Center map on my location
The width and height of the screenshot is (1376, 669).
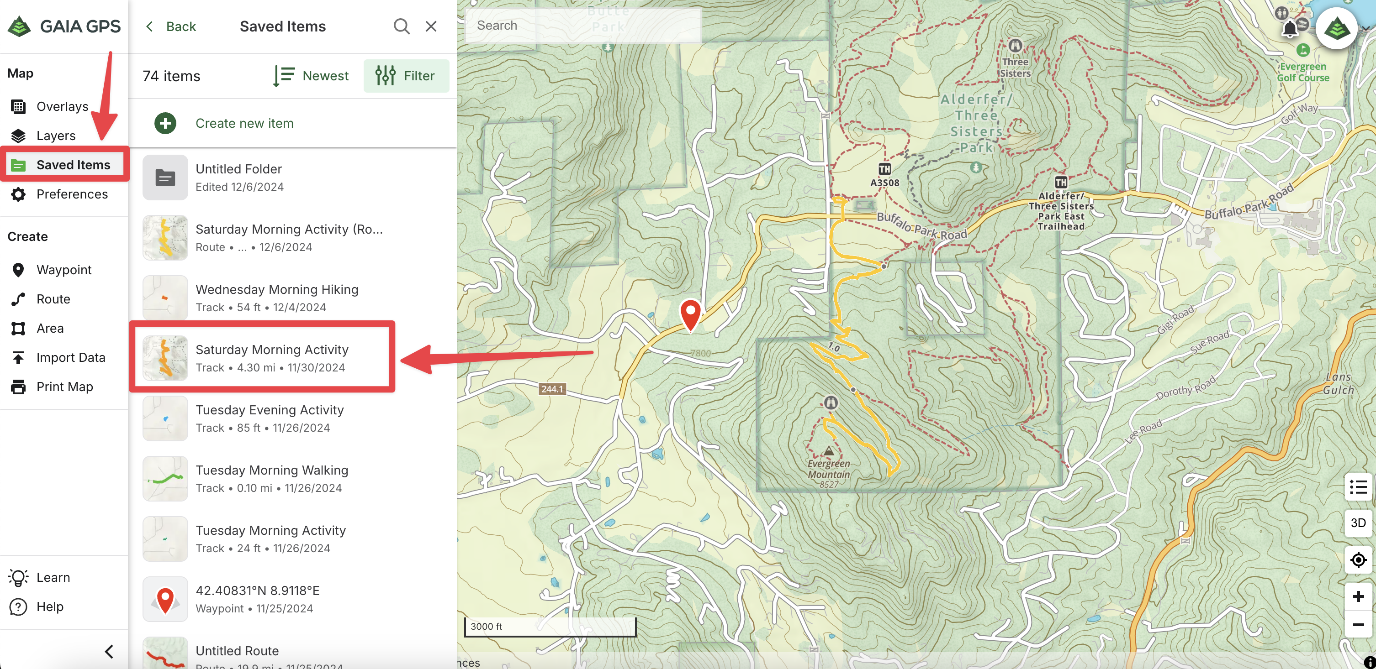point(1358,560)
